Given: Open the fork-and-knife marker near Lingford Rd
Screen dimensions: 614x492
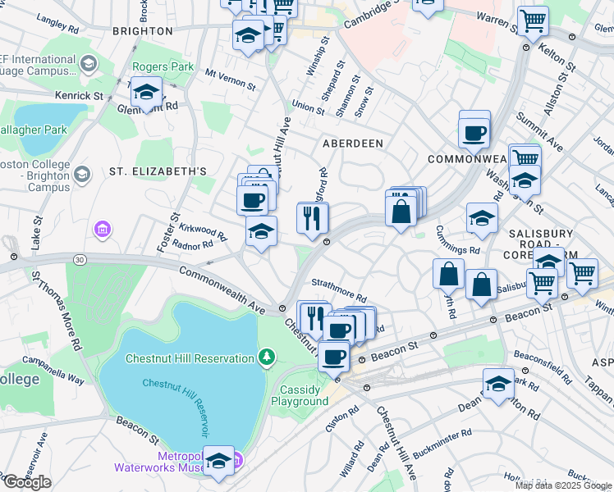Looking at the screenshot, I should pos(312,219).
